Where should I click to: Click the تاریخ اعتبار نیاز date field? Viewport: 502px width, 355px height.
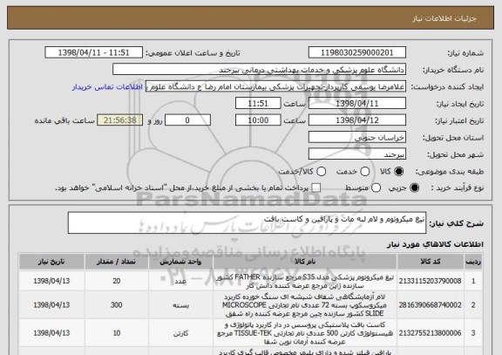[x=357, y=120]
